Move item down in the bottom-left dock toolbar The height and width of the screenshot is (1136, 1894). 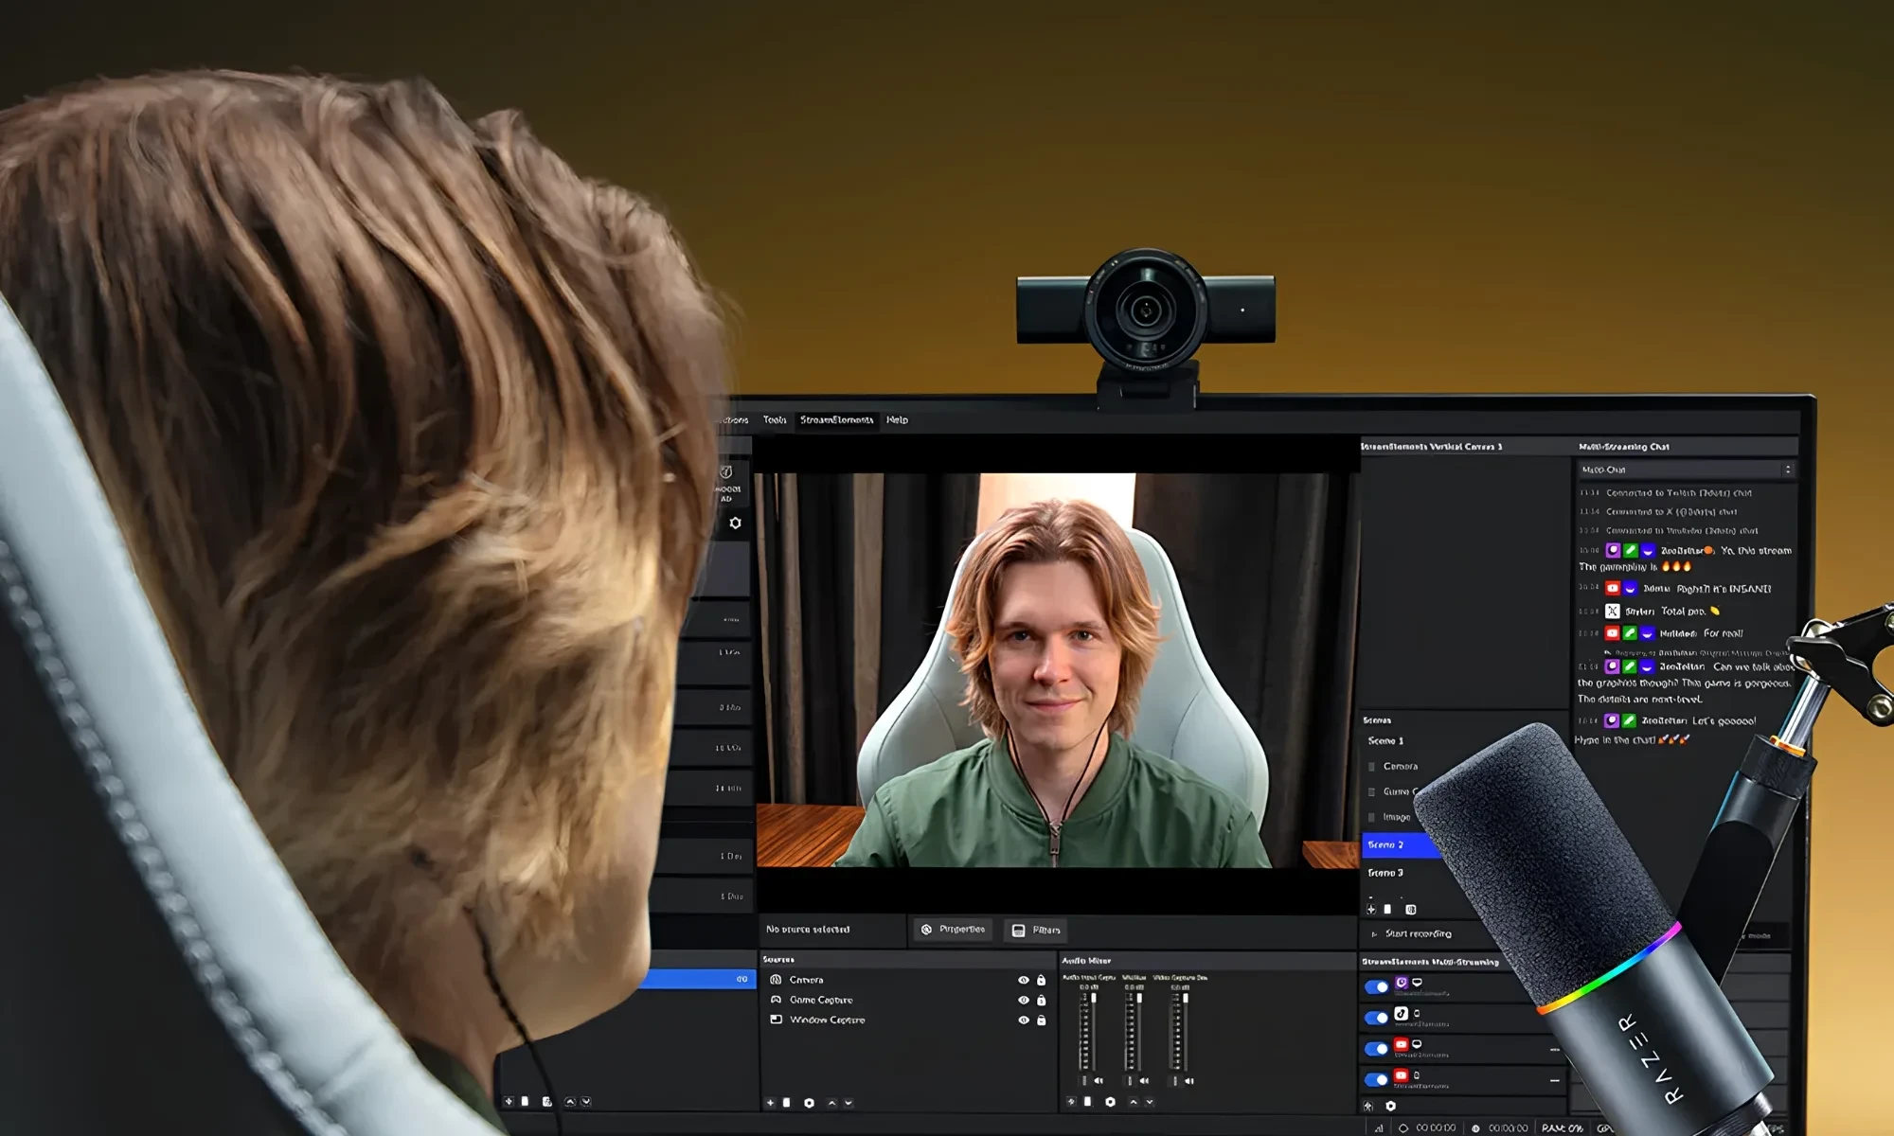coord(586,1102)
